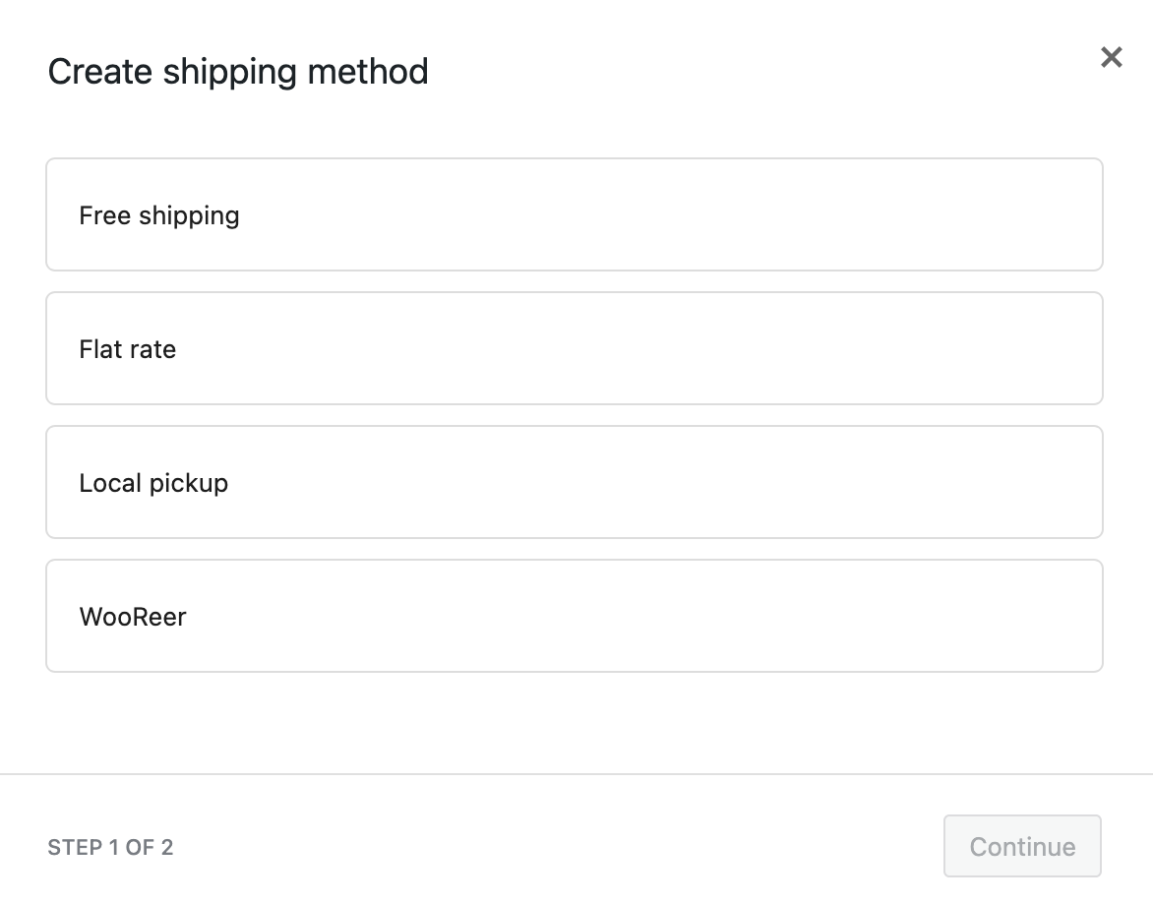The width and height of the screenshot is (1153, 903).
Task: Select the Free shipping option
Action: (574, 214)
